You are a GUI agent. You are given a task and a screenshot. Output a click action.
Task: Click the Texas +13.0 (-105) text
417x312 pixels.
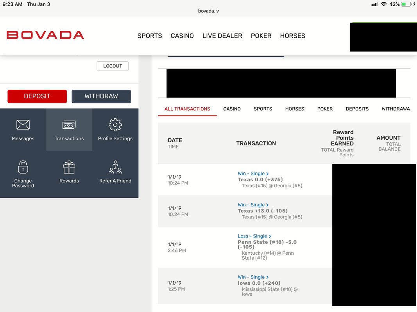(x=263, y=211)
